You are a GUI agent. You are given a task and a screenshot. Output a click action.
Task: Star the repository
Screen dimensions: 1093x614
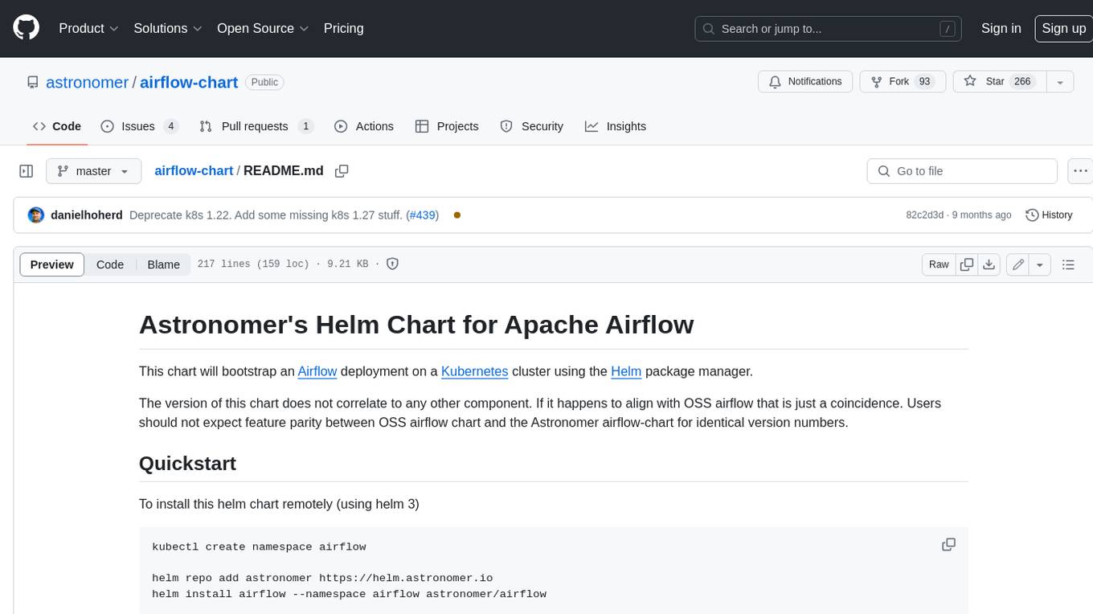click(1000, 81)
